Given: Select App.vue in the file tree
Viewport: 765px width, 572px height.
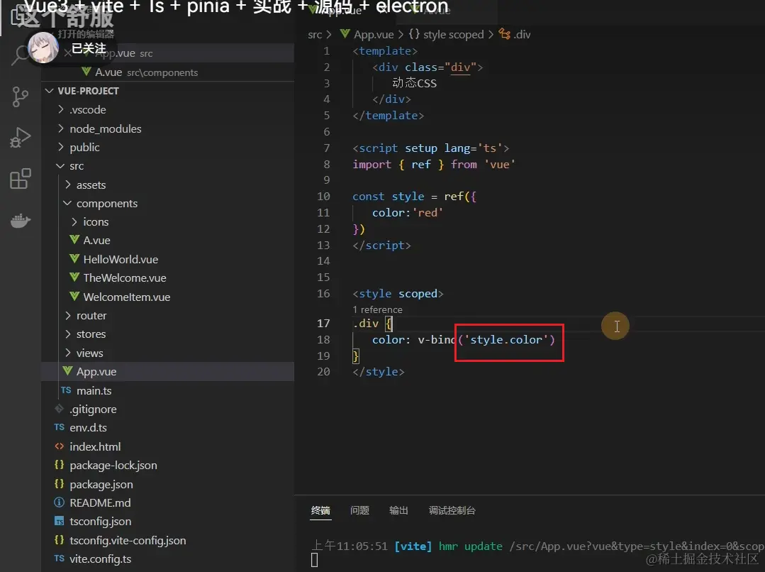Looking at the screenshot, I should click(168, 372).
